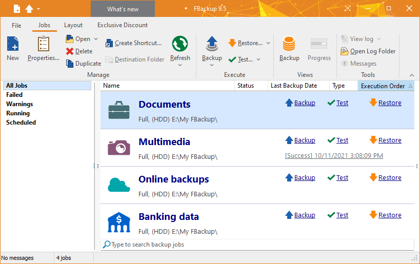Sort by Execution Order column
This screenshot has height=264, width=420.
(x=386, y=86)
